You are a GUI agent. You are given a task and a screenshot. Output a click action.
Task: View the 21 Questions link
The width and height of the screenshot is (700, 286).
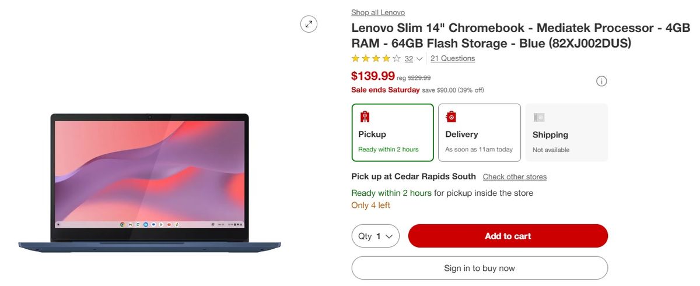[x=453, y=58]
